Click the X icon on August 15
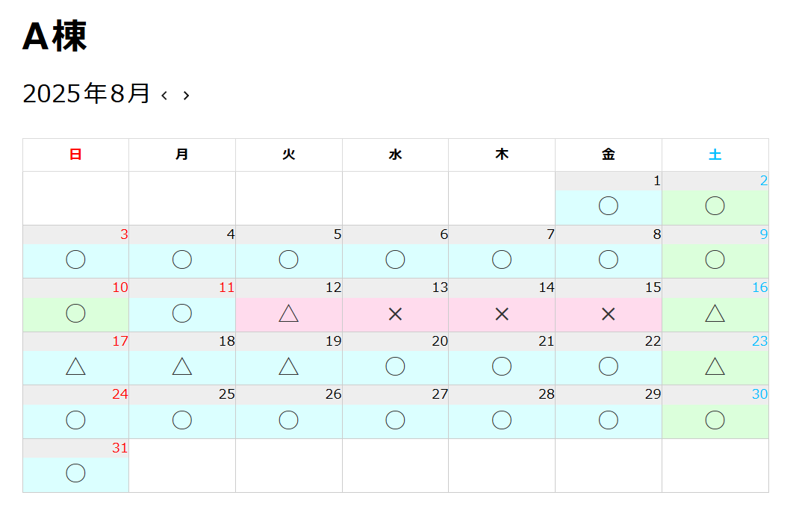Screen dimensions: 799x507 click(609, 314)
